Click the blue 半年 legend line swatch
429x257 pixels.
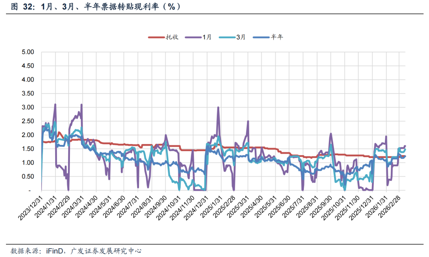[x=261, y=37]
